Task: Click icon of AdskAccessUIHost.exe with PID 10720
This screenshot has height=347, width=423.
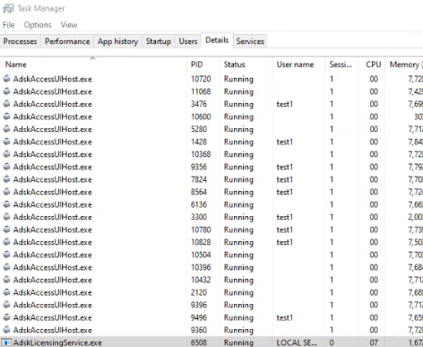Action: pos(7,79)
